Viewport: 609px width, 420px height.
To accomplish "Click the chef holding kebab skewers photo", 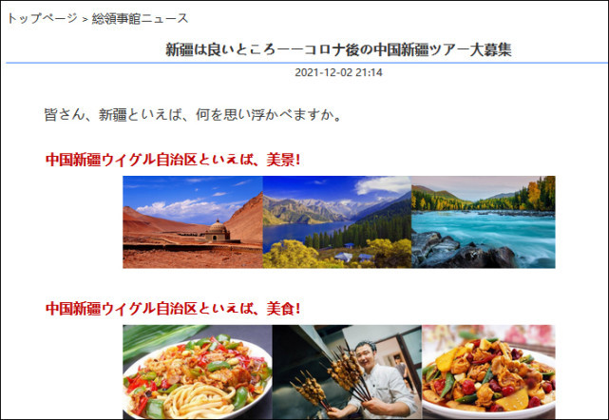I will [347, 372].
